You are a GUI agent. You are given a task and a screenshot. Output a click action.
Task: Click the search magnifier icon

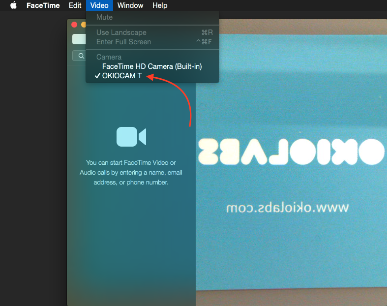pyautogui.click(x=81, y=56)
